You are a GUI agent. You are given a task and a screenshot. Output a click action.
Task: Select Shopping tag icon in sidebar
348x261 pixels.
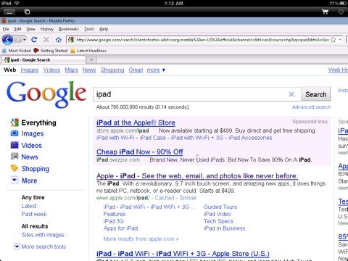point(14,168)
